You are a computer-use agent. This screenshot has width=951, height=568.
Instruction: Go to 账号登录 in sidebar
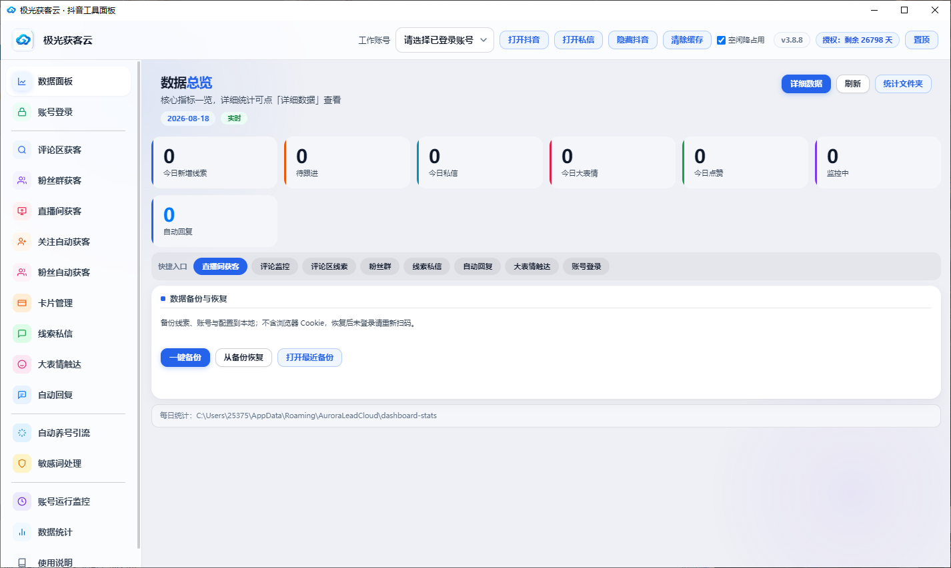point(69,112)
